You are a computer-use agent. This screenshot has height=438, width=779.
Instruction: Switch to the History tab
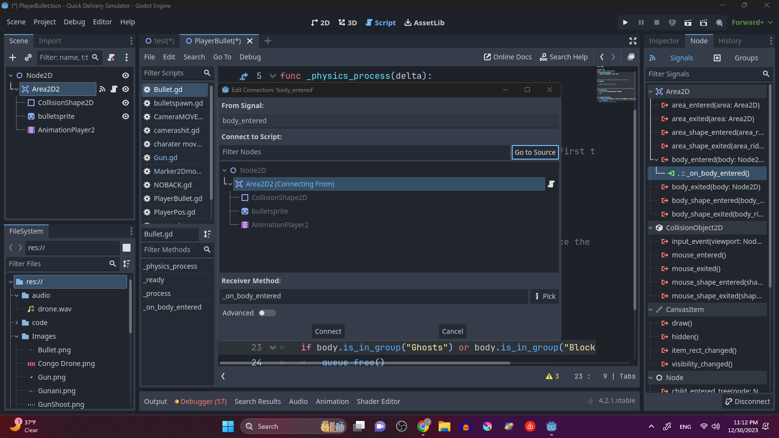tap(730, 41)
